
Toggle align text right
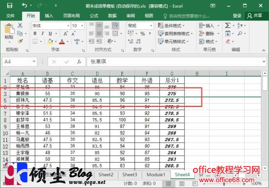pos(107,34)
